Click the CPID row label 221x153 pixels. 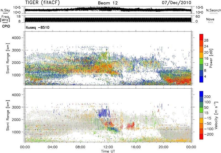point(6,26)
